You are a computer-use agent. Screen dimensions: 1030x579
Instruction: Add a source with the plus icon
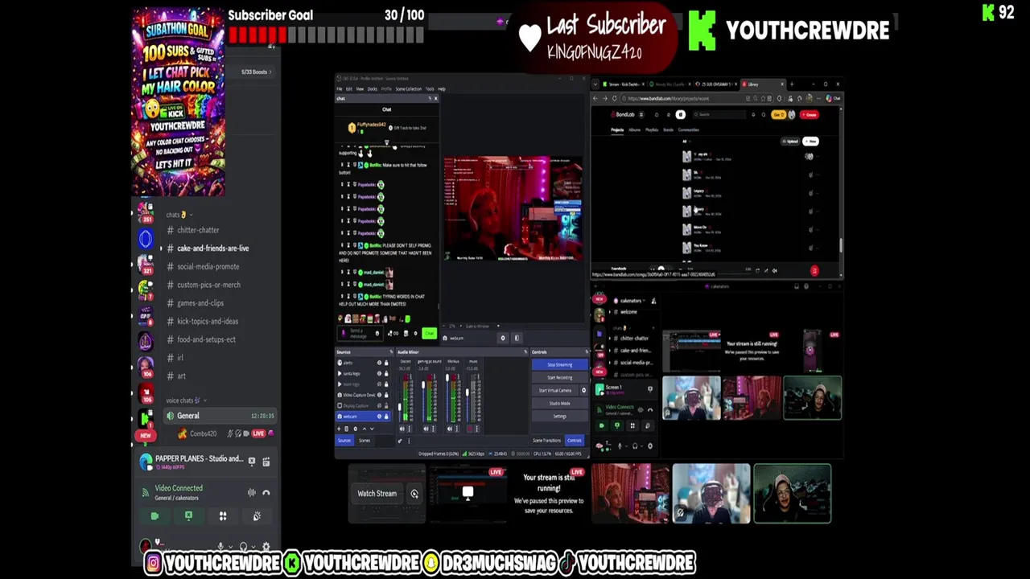click(339, 429)
